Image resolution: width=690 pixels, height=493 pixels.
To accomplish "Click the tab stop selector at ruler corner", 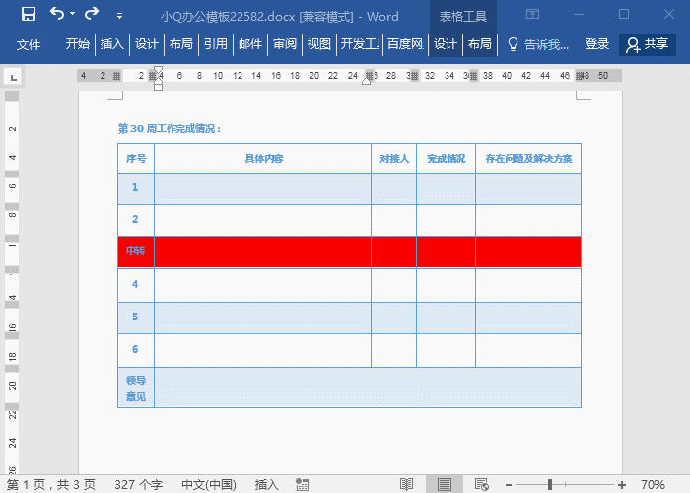I will 14,78.
